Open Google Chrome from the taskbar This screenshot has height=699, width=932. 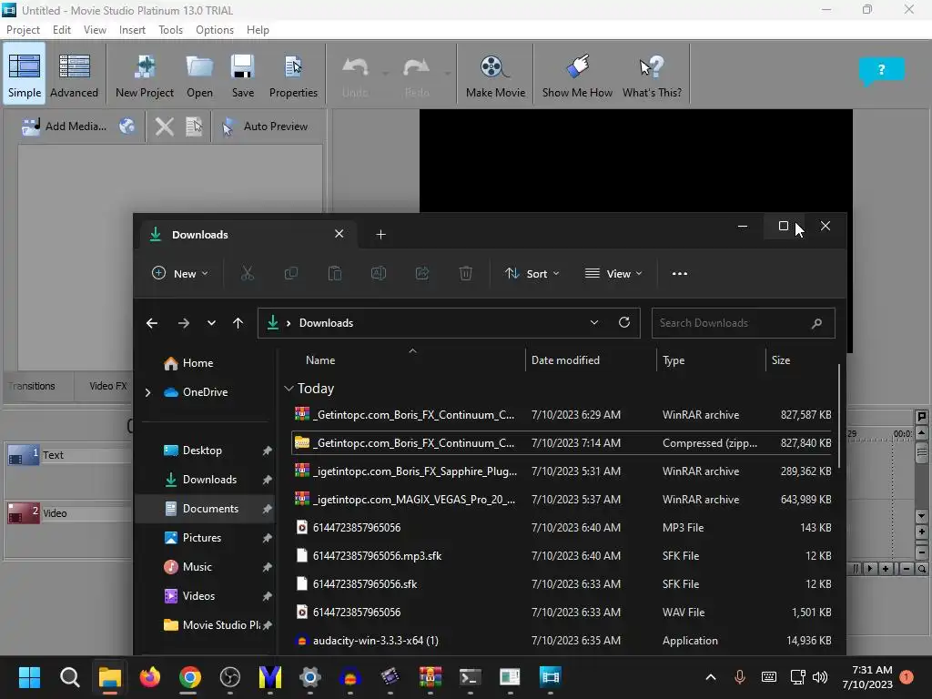[x=189, y=677]
